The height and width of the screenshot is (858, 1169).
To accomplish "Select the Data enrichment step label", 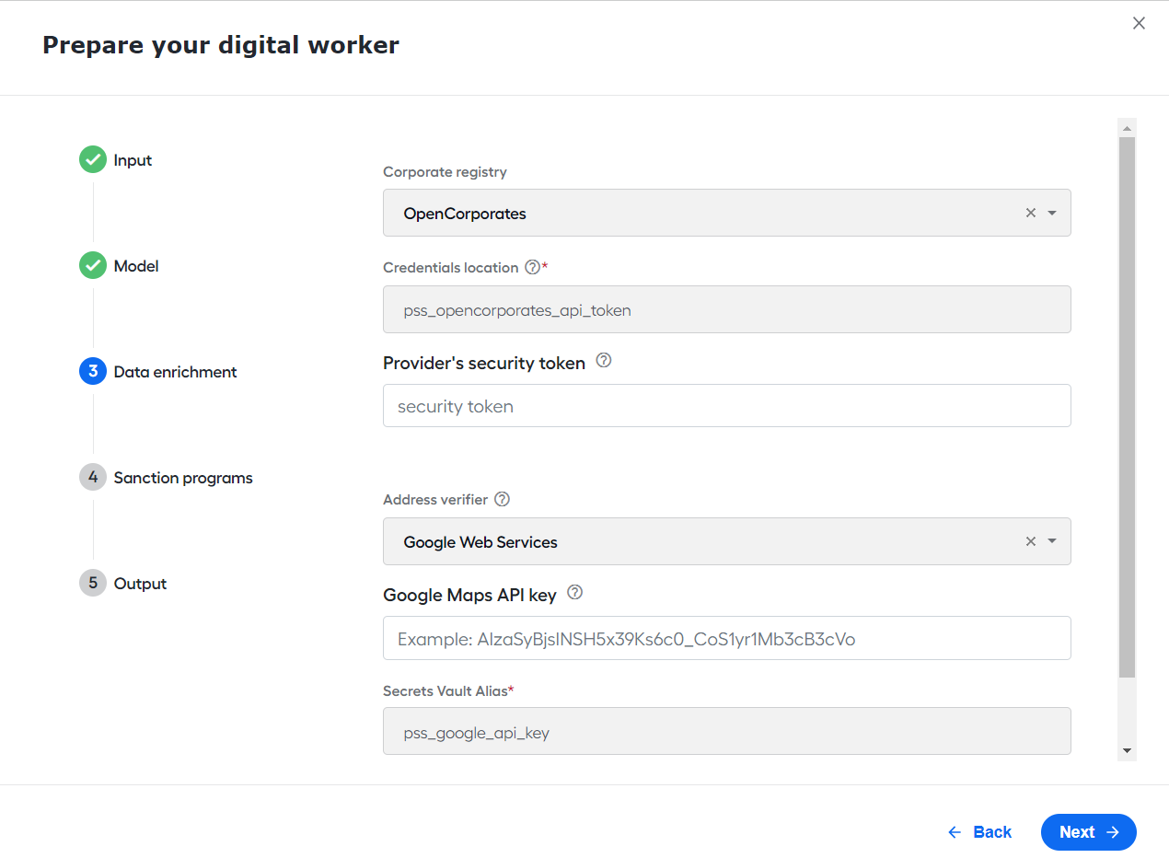I will [x=176, y=372].
